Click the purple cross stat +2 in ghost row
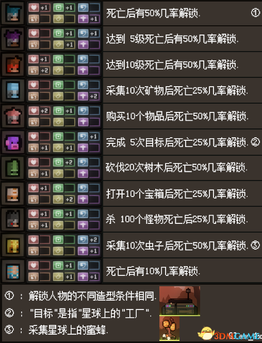262x343 pixels. tap(89, 96)
